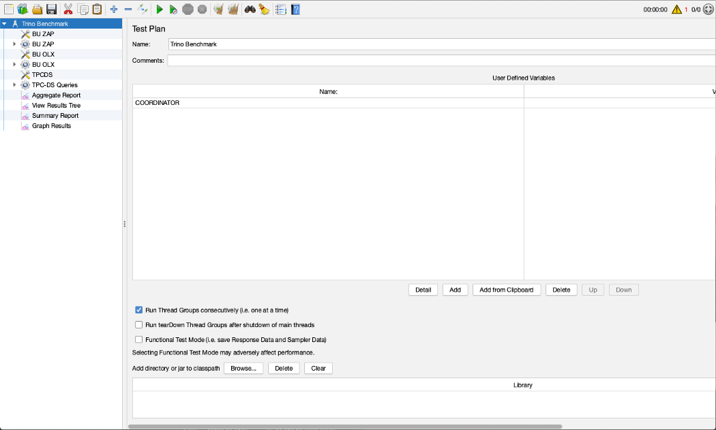Click the Comments input field

pos(442,60)
